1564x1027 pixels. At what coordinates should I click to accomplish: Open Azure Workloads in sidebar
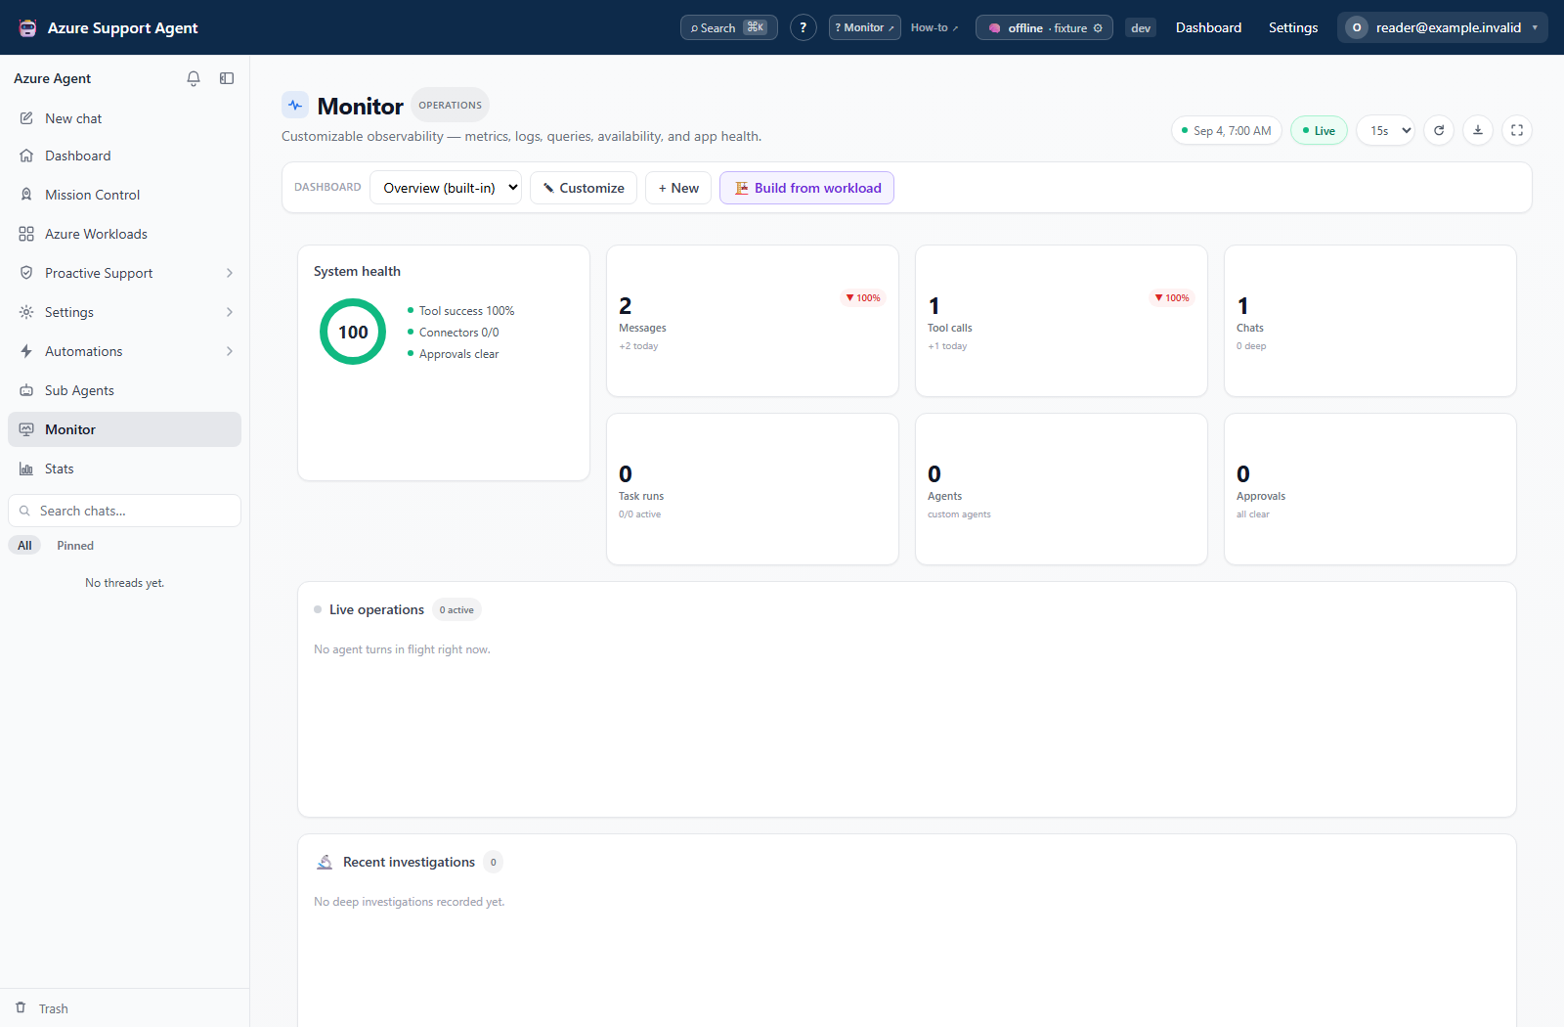124,234
